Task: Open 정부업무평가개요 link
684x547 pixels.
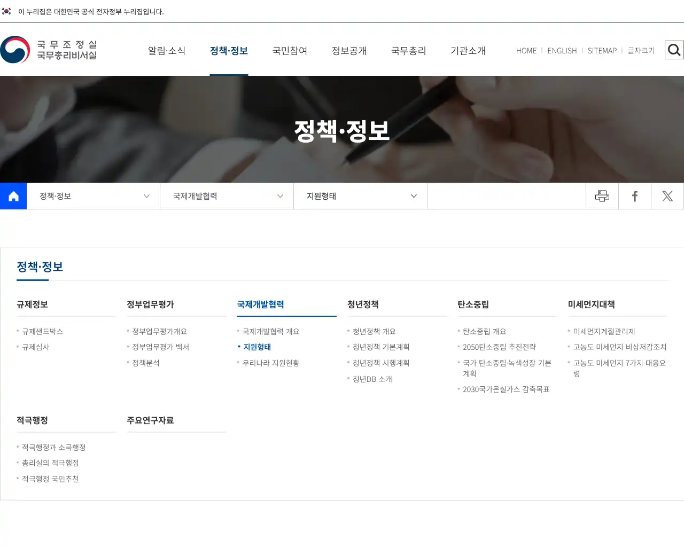Action: [x=159, y=331]
